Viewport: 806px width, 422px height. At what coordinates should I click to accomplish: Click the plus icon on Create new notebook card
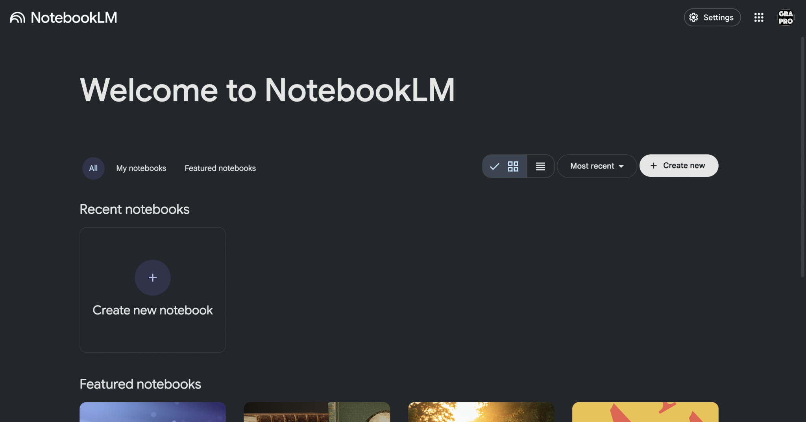[152, 278]
